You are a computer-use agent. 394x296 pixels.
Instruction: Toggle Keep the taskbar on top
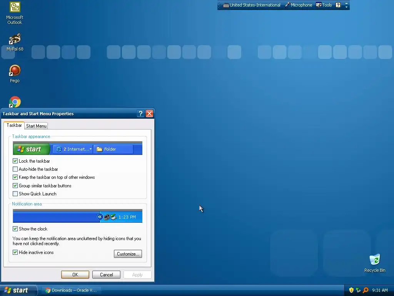pos(15,177)
